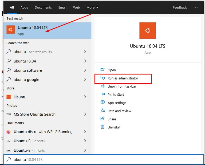Switch to the Email tab
The width and height of the screenshot is (205, 165).
[62, 7]
